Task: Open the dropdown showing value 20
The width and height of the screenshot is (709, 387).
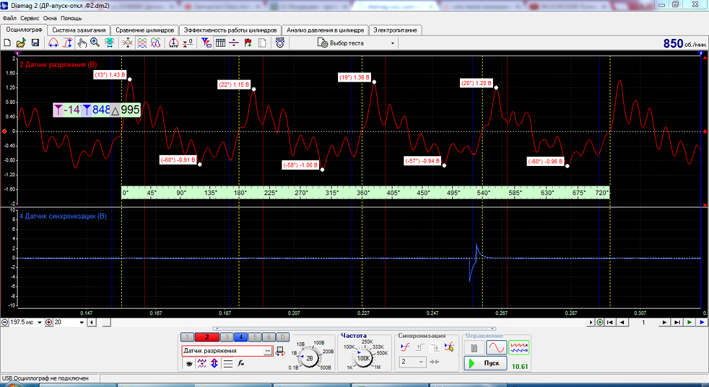Action: pos(81,322)
